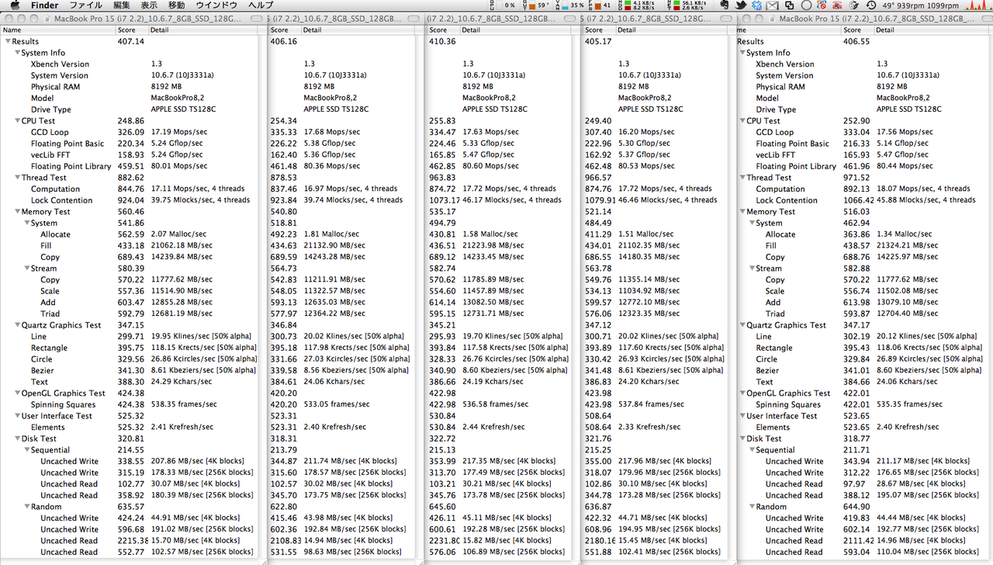Collapse CPU Test row scoring 248.86

[x=17, y=121]
